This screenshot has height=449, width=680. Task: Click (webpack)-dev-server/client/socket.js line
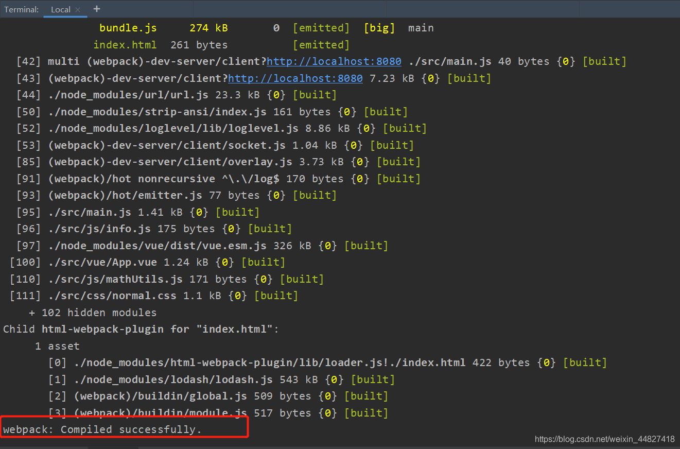tap(215, 145)
